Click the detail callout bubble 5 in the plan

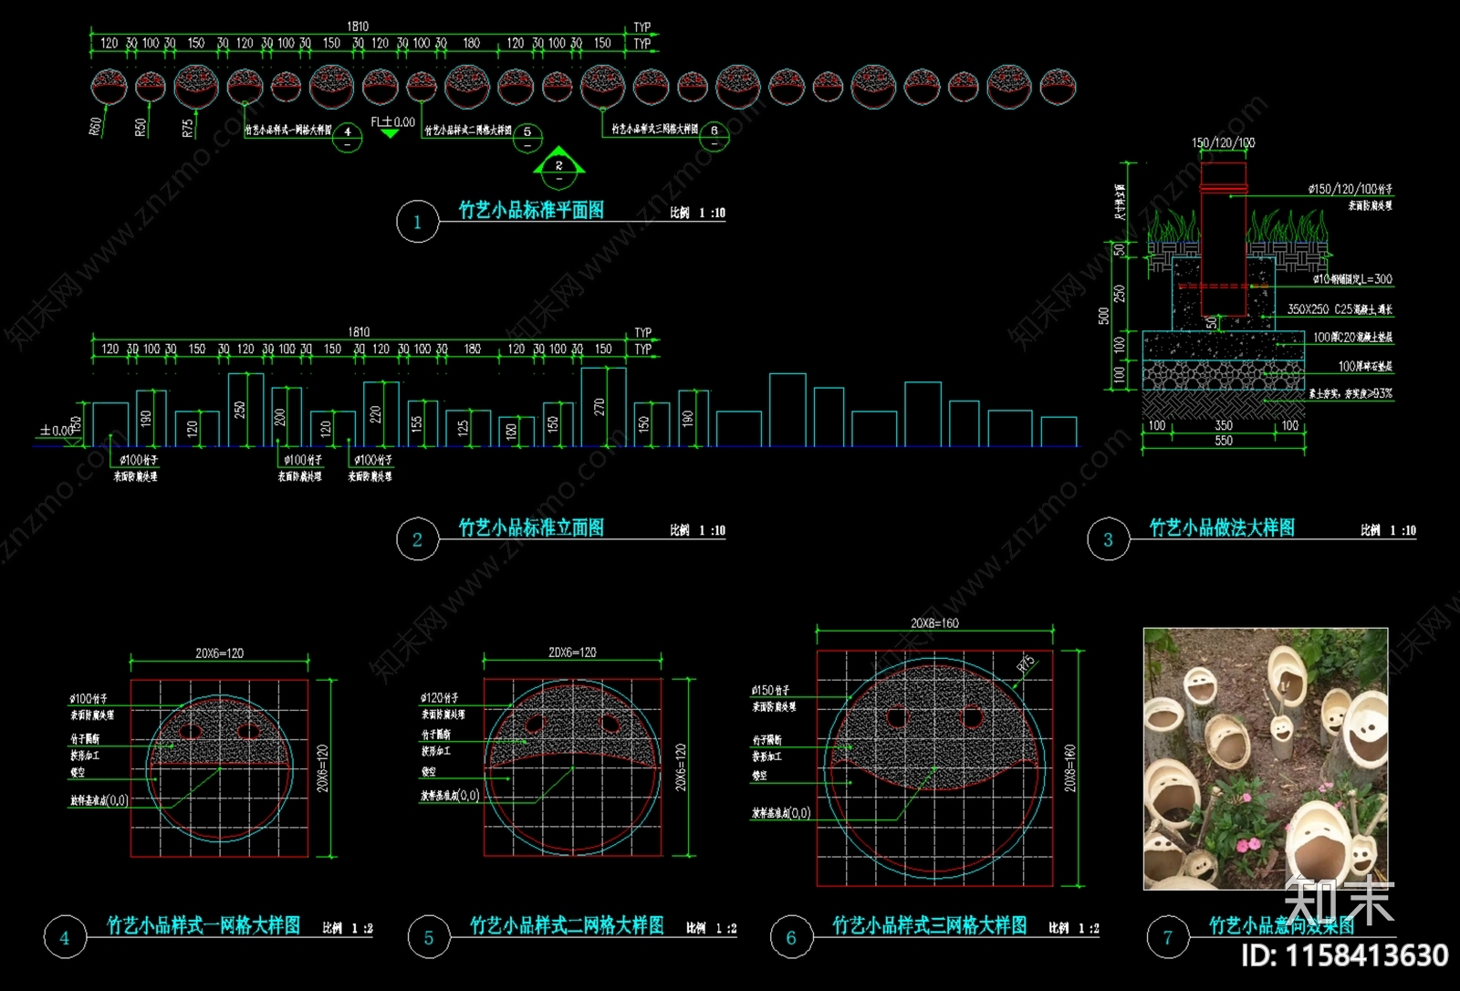[527, 137]
